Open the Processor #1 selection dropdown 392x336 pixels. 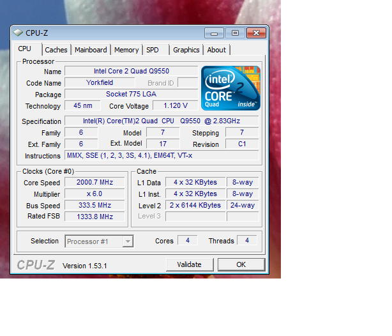click(99, 241)
